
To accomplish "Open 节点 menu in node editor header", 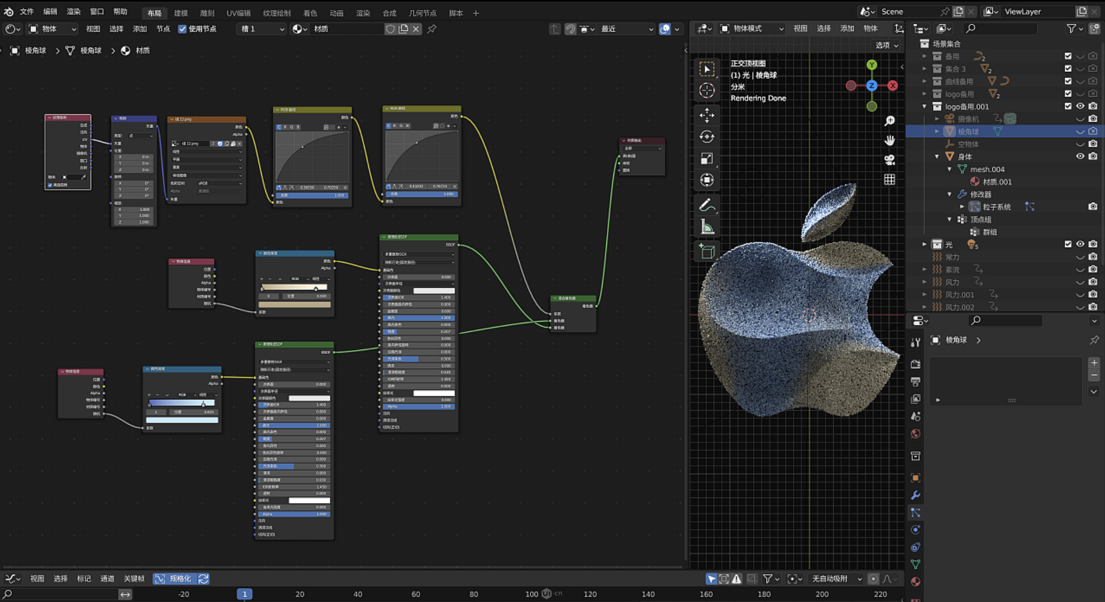I will pos(163,29).
